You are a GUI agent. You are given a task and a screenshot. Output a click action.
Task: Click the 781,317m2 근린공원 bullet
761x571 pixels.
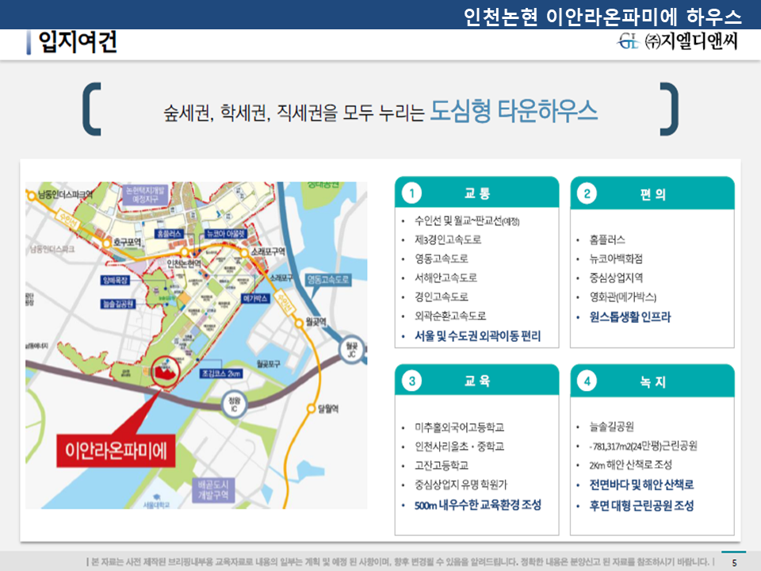coord(643,446)
